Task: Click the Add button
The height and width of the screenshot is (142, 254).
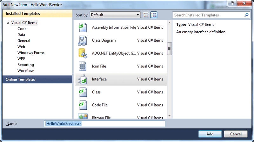Action: pyautogui.click(x=210, y=134)
